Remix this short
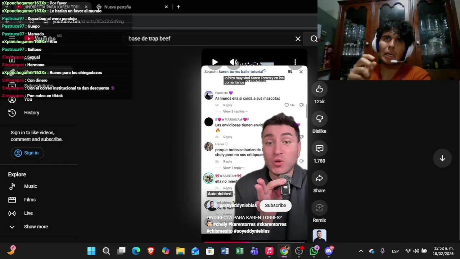 click(319, 208)
